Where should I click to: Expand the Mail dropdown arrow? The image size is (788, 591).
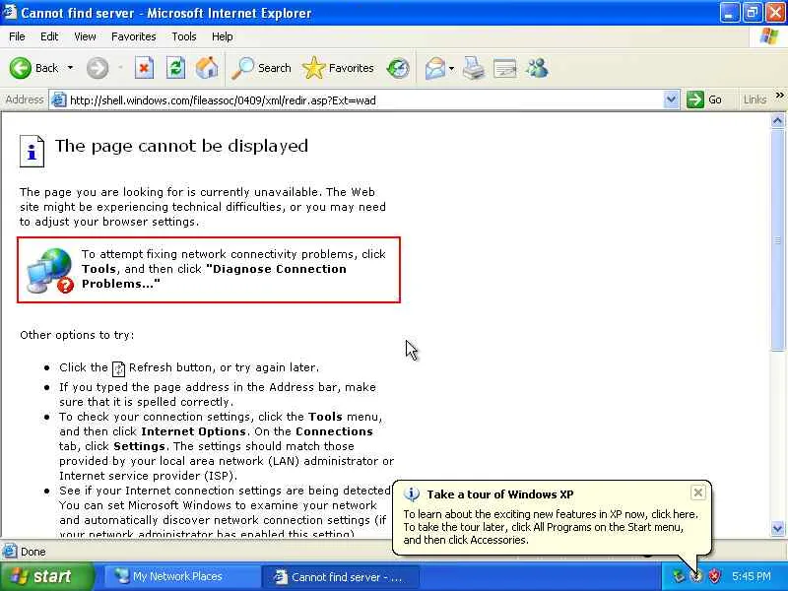451,68
